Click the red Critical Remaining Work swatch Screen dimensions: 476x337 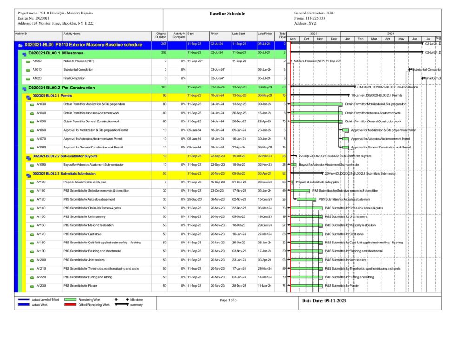pyautogui.click(x=77, y=305)
